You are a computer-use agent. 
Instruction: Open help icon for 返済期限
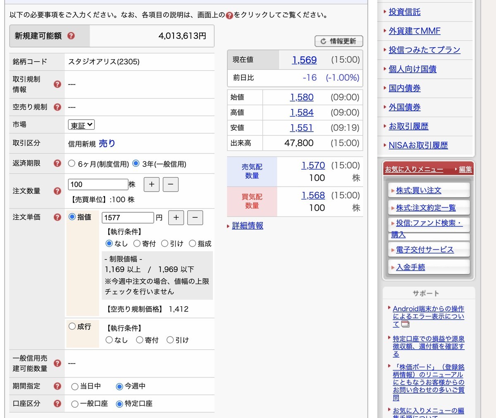click(57, 163)
